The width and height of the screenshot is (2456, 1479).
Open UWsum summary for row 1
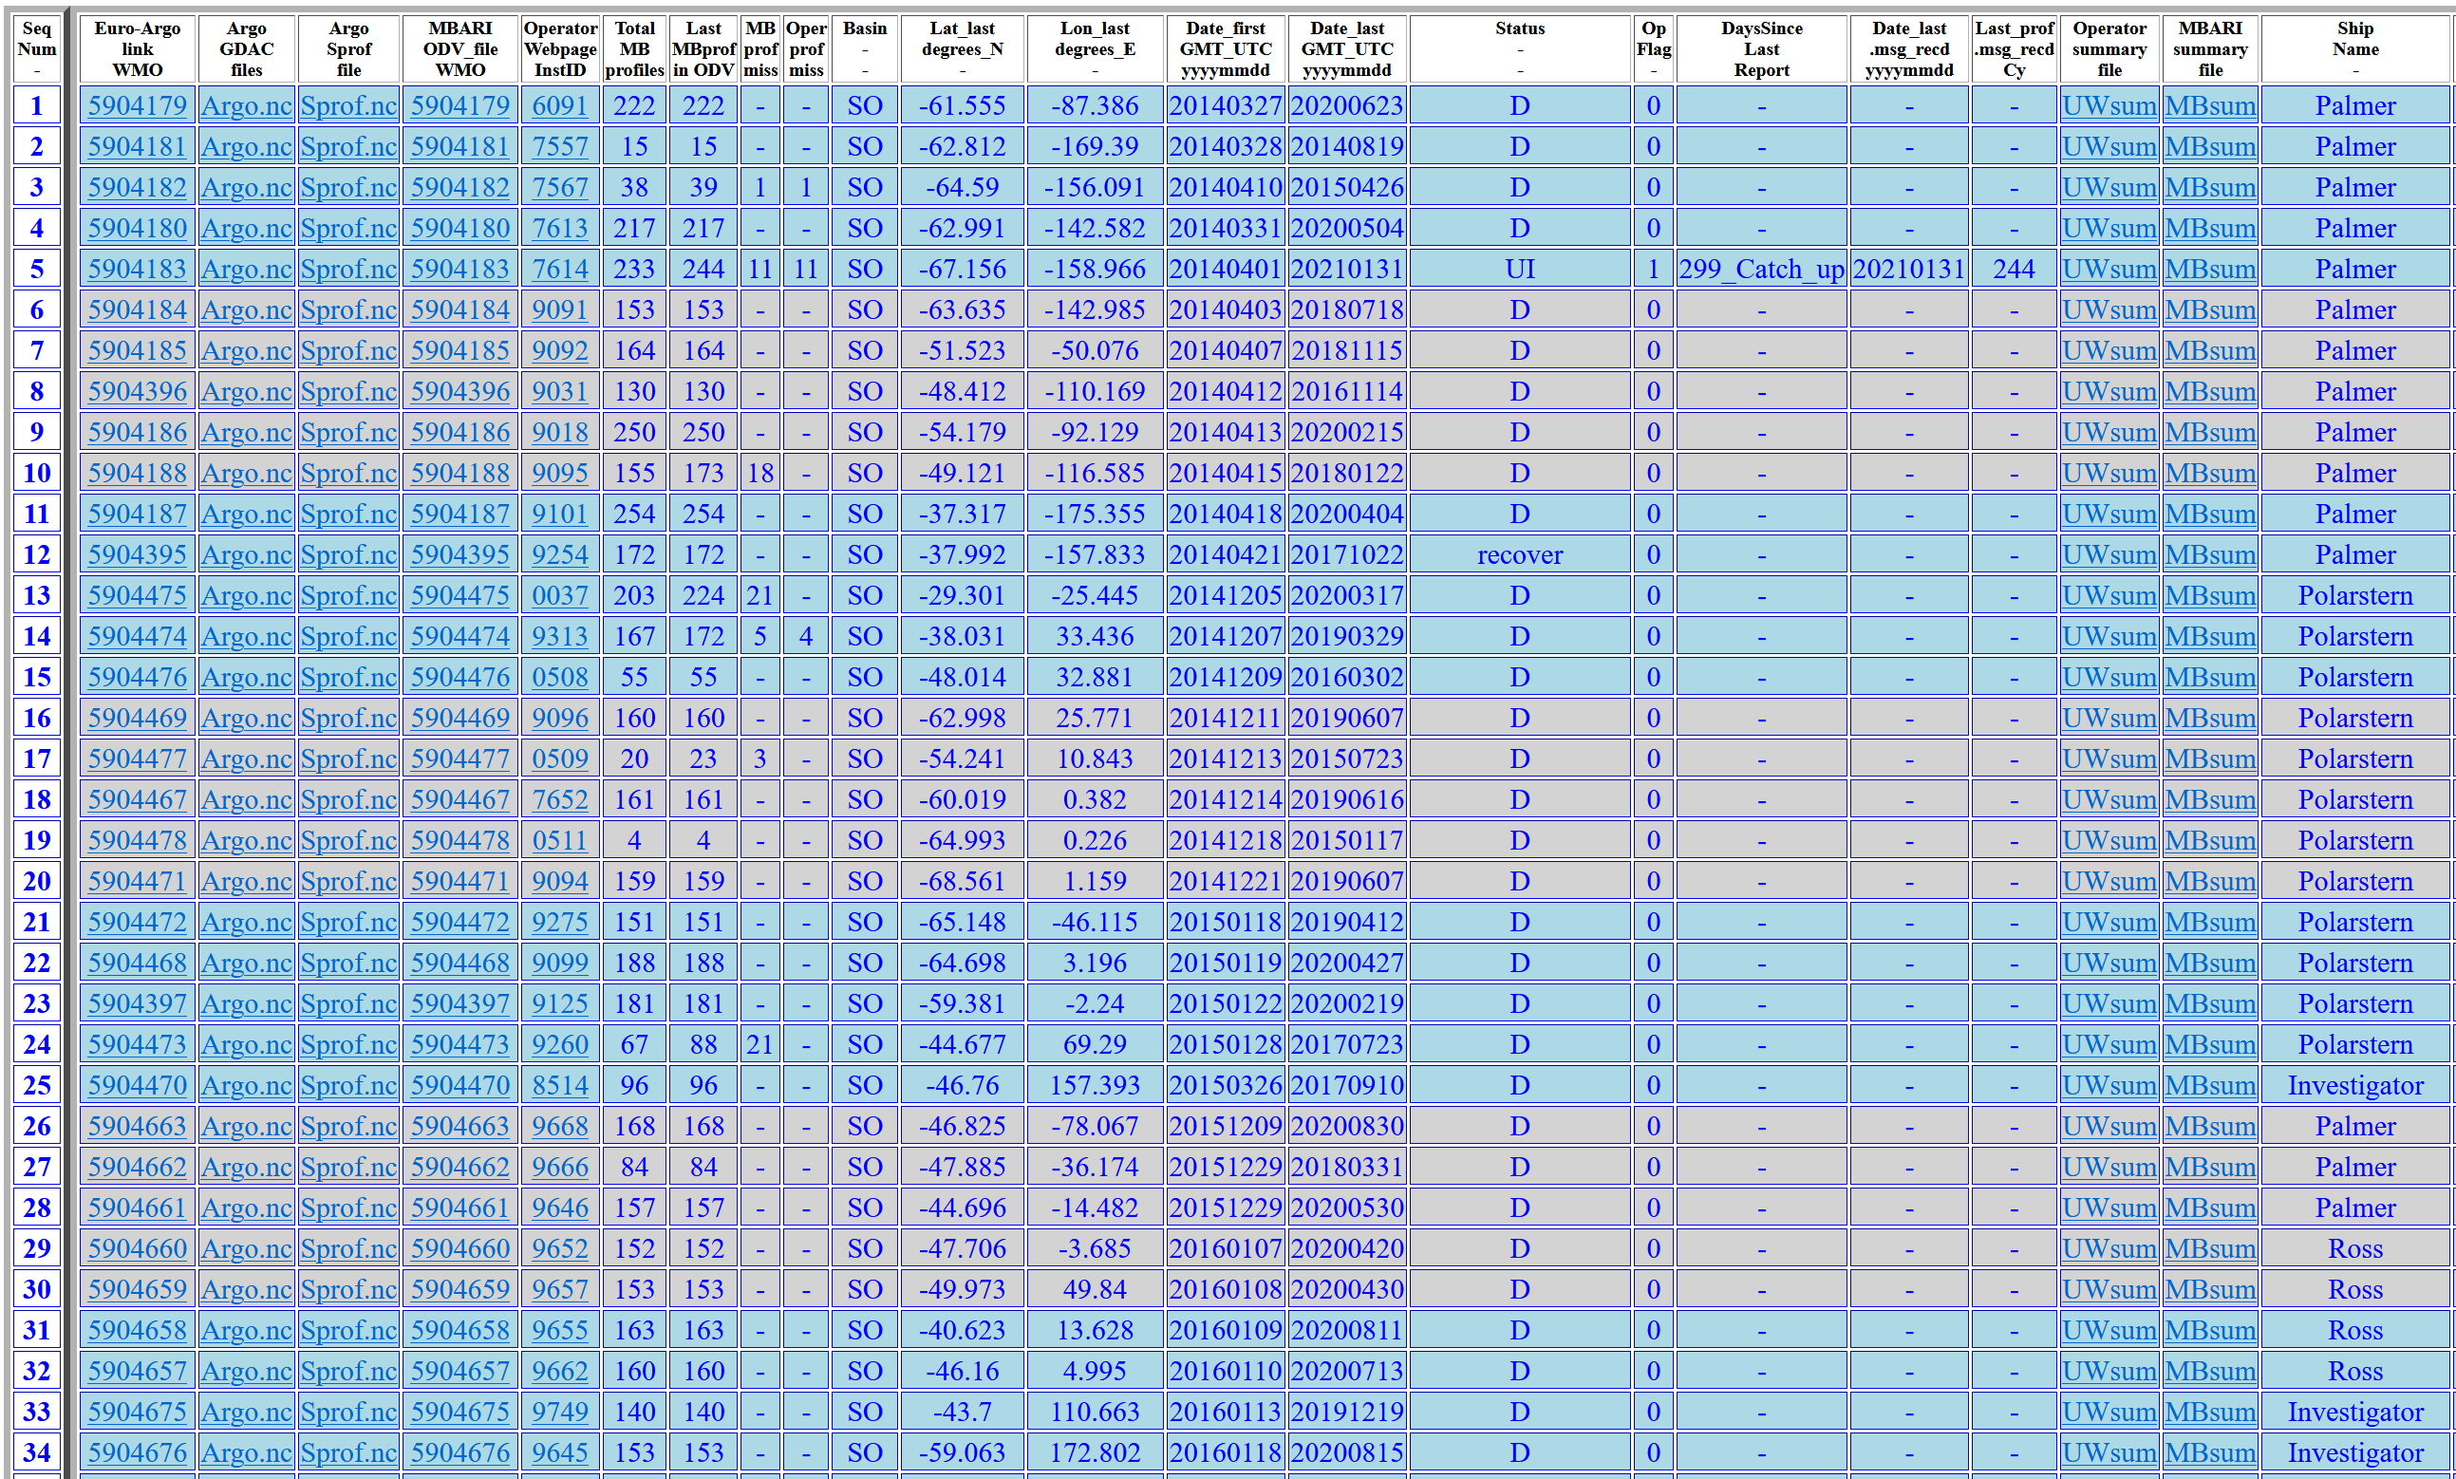click(x=2109, y=105)
